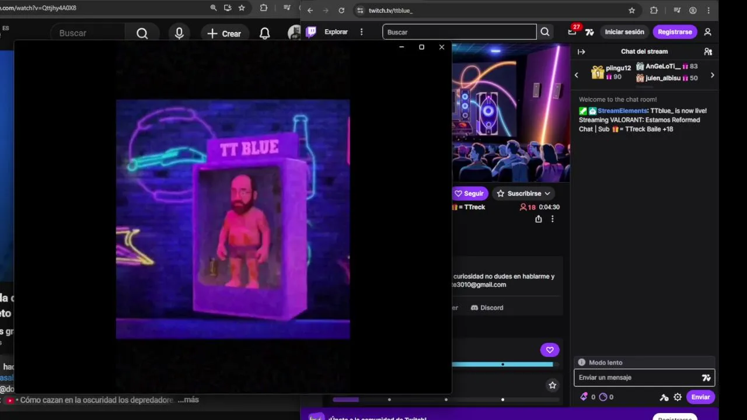747x420 pixels.
Task: Open chat settings gear
Action: point(678,397)
